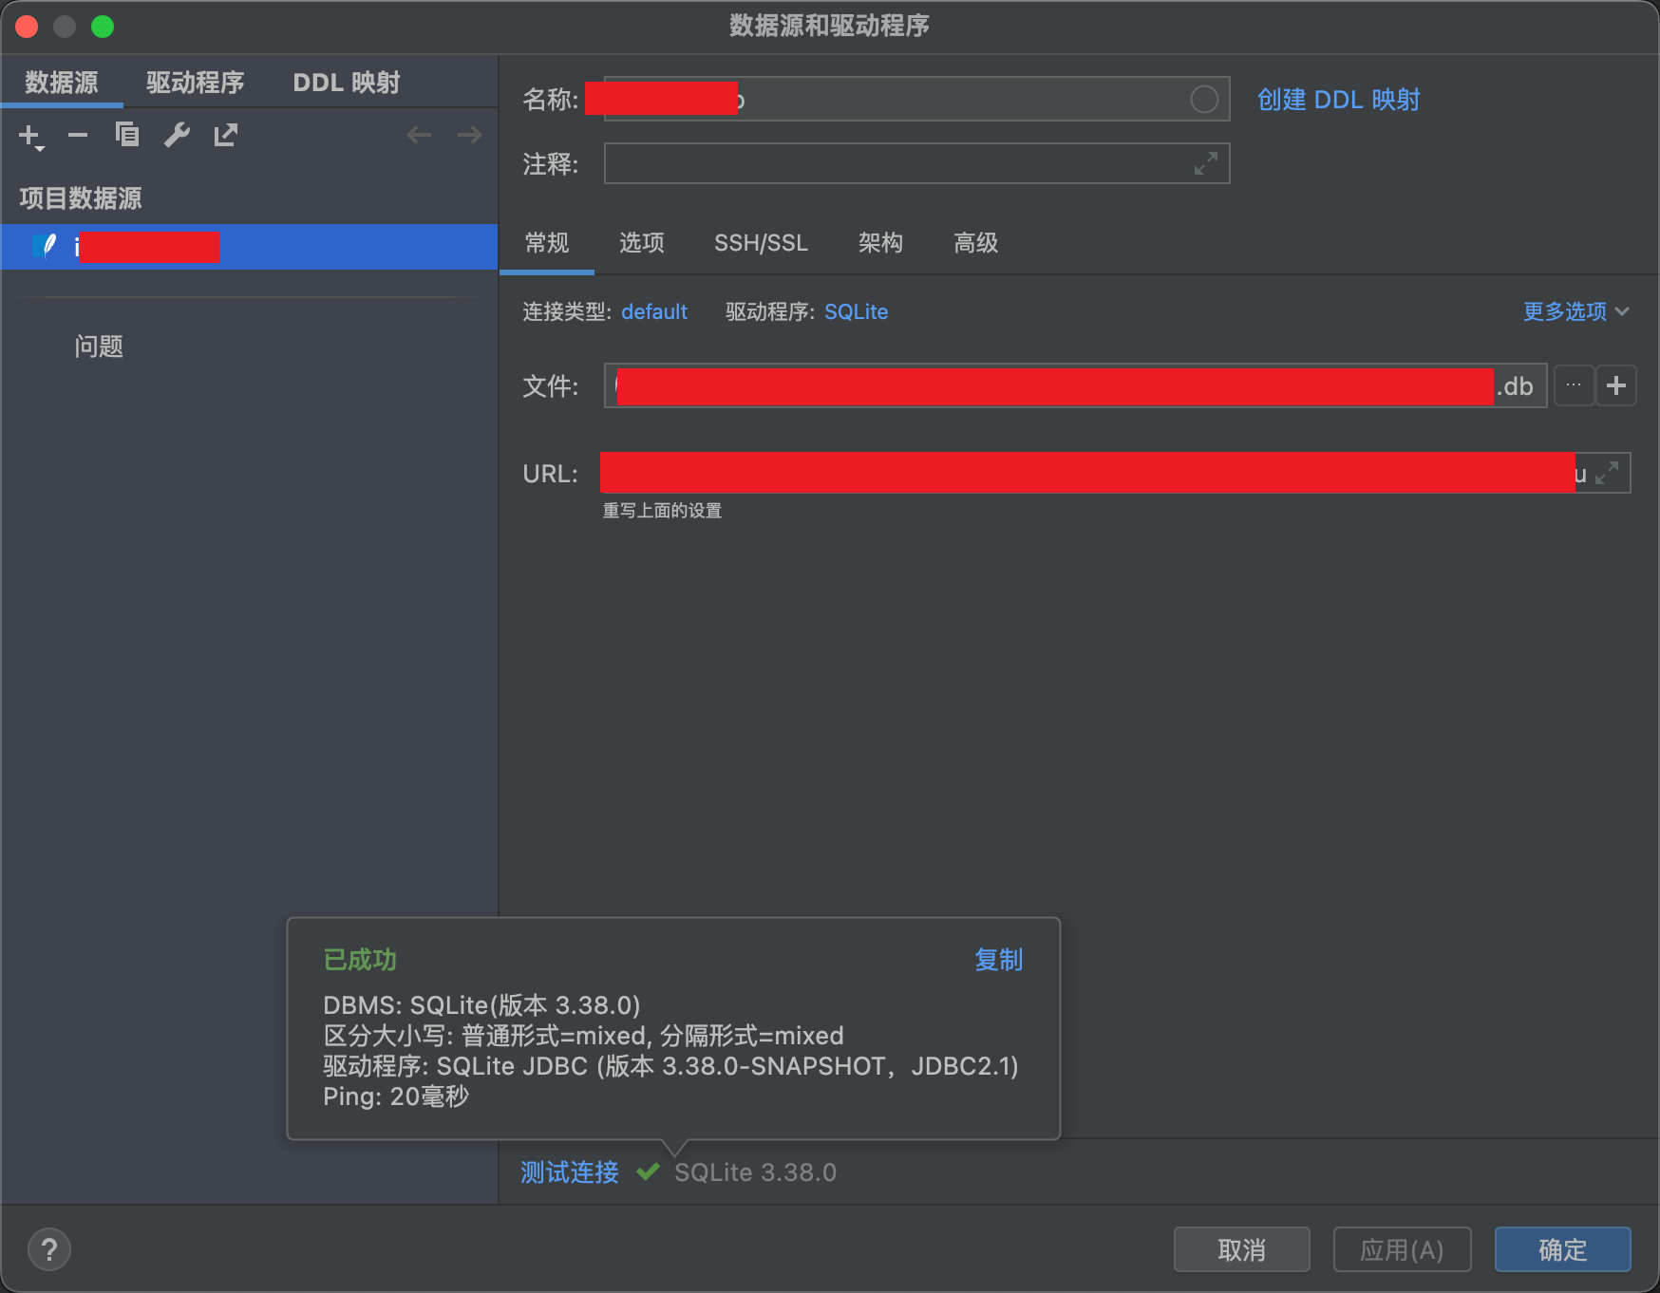Click the back navigation arrow
1660x1293 pixels.
419,136
